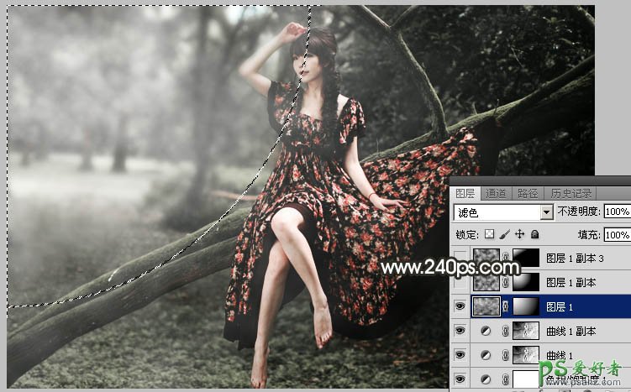
Task: Click lock transparent pixels icon
Action: tap(490, 235)
